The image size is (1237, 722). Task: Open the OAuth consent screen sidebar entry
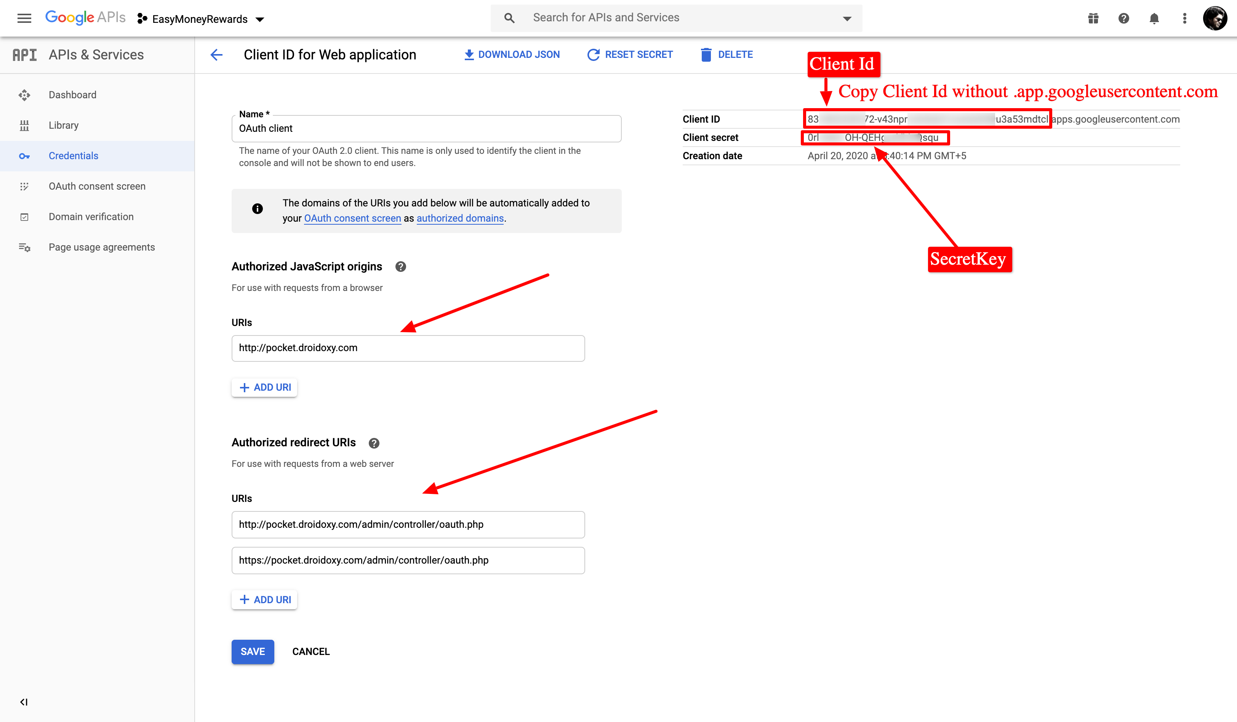point(97,186)
